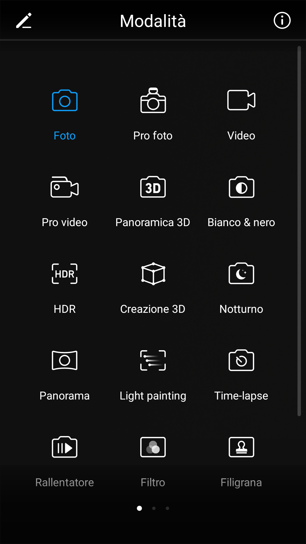This screenshot has width=306, height=544.
Task: Select Panoramica 3D mode
Action: [x=153, y=187]
